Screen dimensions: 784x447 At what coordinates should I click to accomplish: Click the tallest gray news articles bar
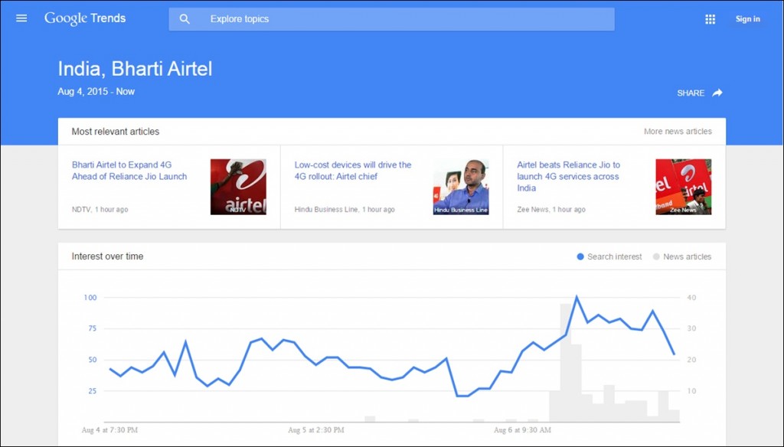566,363
